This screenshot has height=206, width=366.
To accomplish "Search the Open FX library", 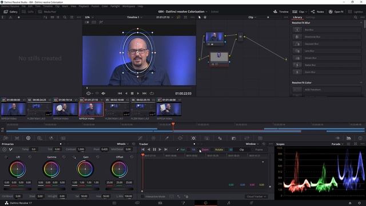I will pyautogui.click(x=355, y=17).
